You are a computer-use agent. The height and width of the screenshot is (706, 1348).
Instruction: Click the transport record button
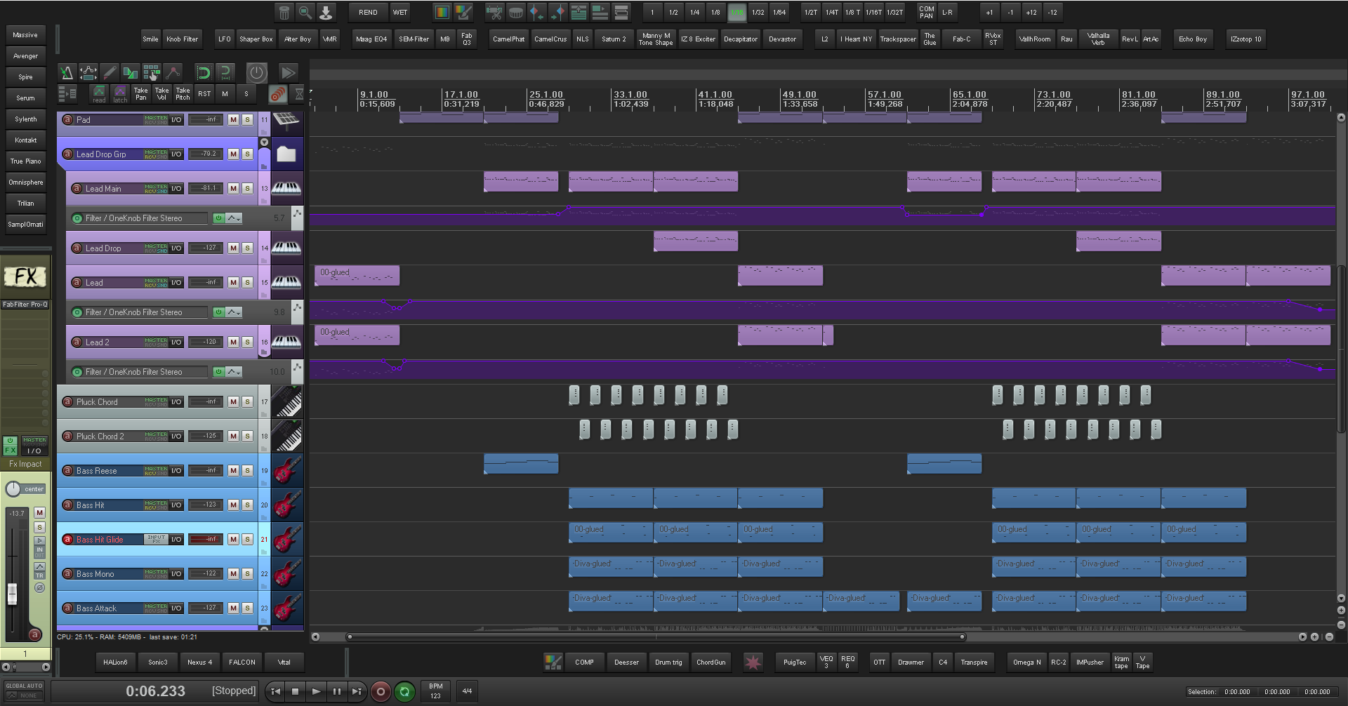pos(381,691)
